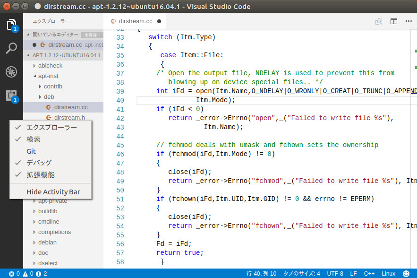Click "Fd = iFd;" on line 56
Image resolution: width=417 pixels, height=278 pixels.
point(174,243)
